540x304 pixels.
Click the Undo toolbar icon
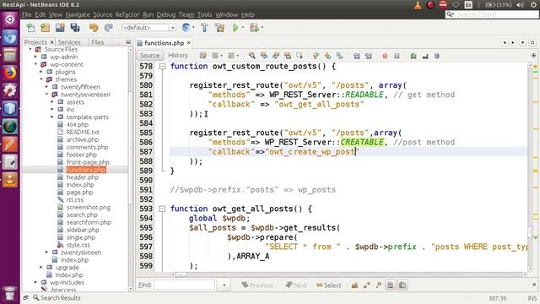[94, 28]
